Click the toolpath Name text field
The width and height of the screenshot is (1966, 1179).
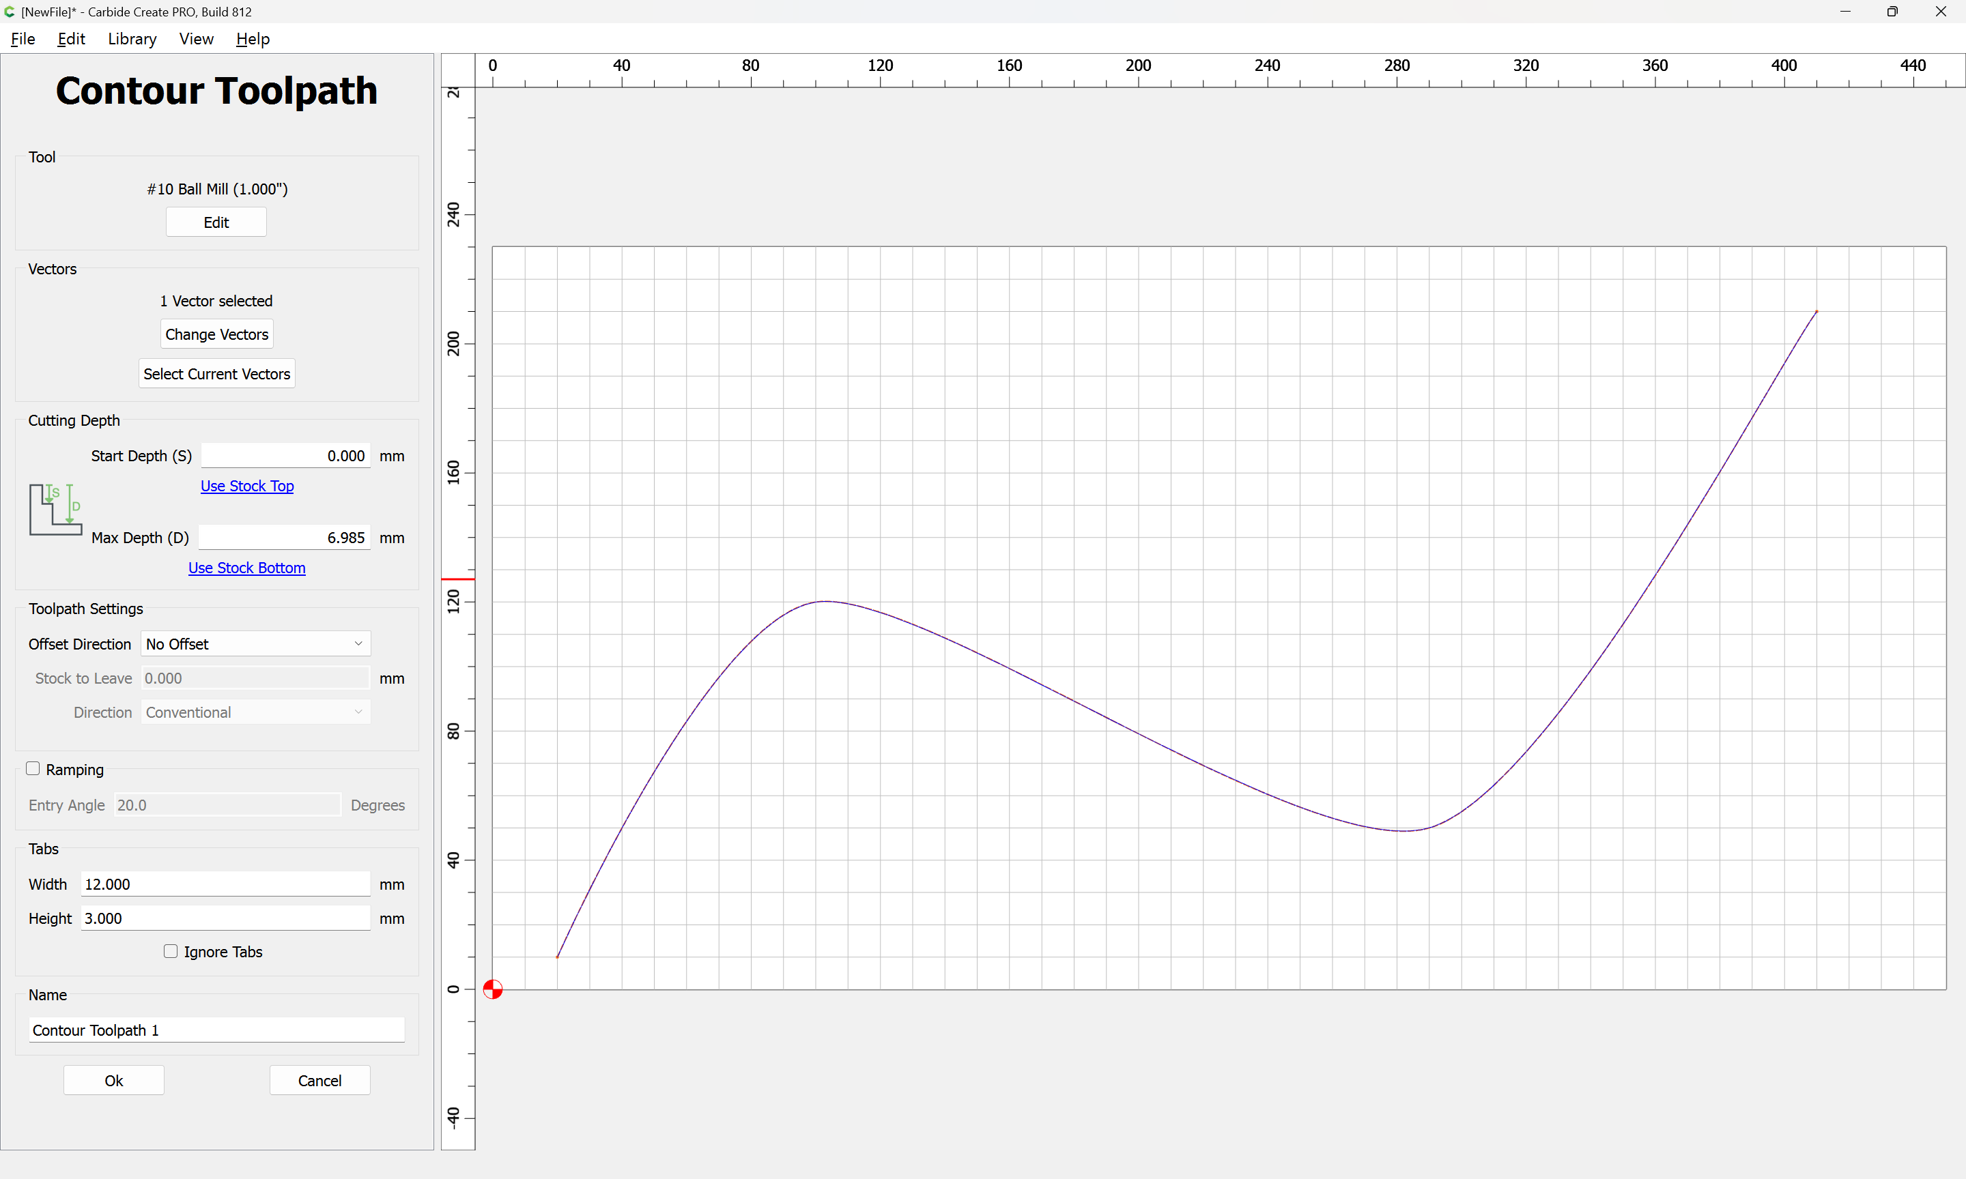pyautogui.click(x=217, y=1030)
